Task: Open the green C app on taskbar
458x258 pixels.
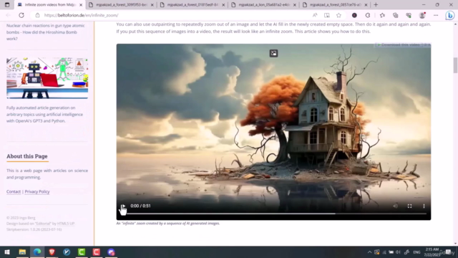Action: (82, 252)
